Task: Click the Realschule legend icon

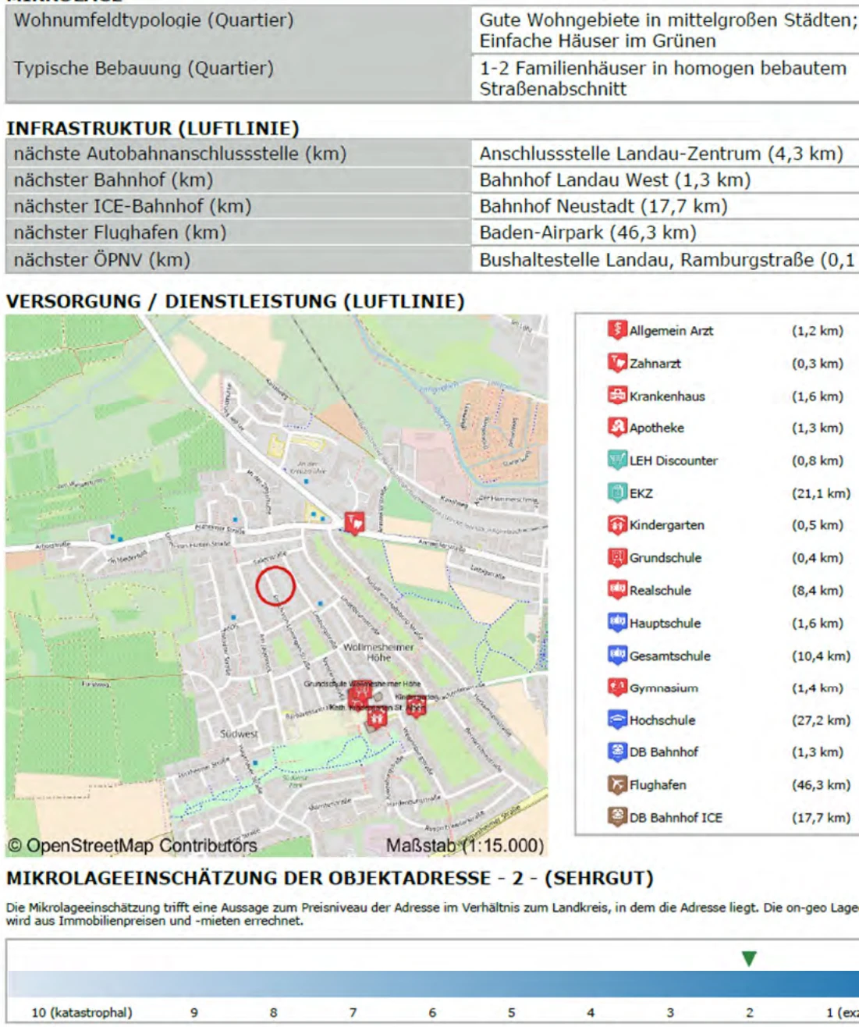Action: pos(617,590)
